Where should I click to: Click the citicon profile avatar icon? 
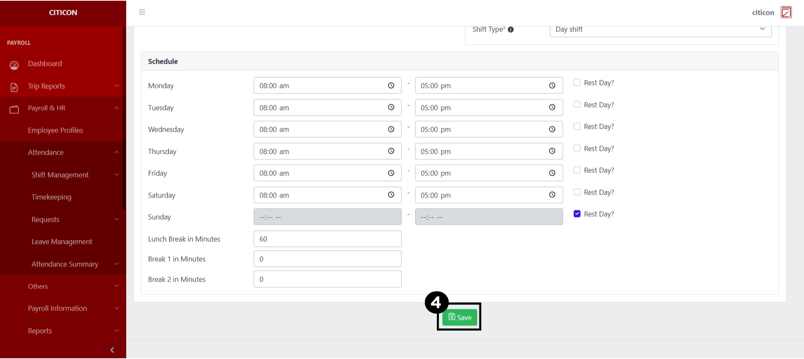(x=786, y=12)
